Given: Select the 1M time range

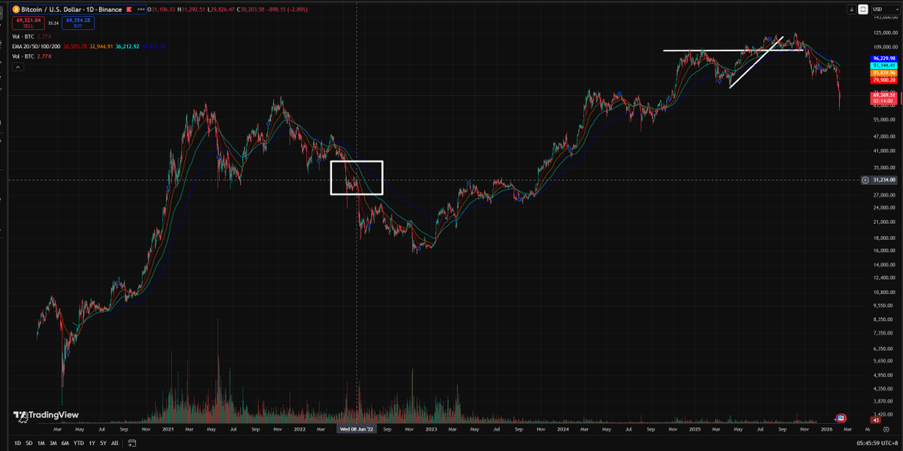Looking at the screenshot, I should click(x=41, y=443).
